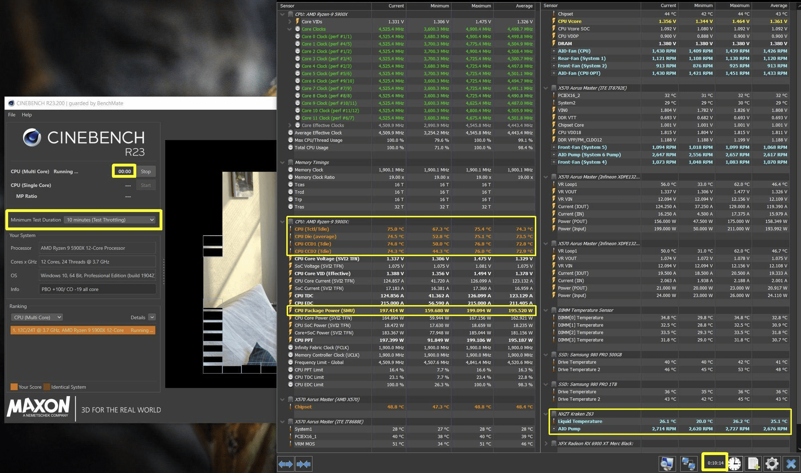Start logging with the document plus icon
The width and height of the screenshot is (801, 473).
click(x=753, y=463)
